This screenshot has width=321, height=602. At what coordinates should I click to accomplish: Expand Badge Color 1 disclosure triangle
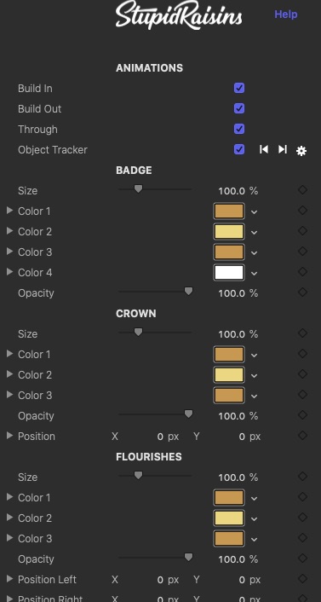coord(10,211)
